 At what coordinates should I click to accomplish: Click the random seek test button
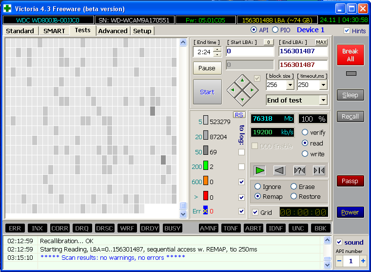pyautogui.click(x=299, y=170)
